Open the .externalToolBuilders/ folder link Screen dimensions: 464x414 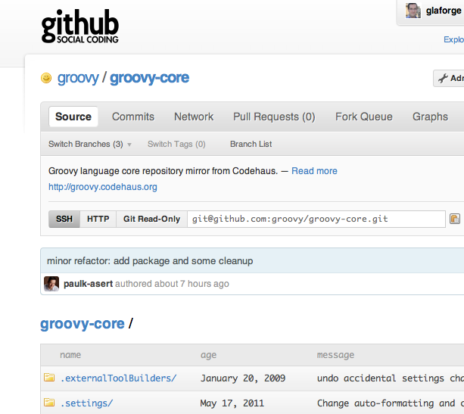pyautogui.click(x=118, y=378)
